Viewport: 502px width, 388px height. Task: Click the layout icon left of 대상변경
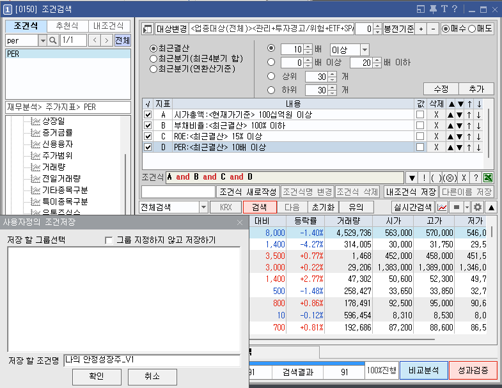click(148, 29)
